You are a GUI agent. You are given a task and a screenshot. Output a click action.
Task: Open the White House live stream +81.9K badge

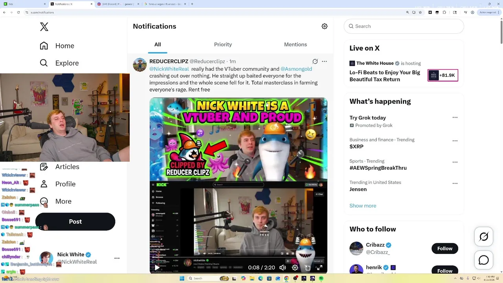click(x=443, y=75)
